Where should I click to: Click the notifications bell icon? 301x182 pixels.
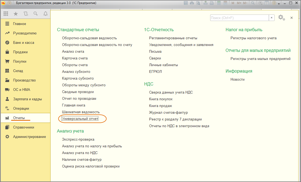pyautogui.click(x=45, y=14)
